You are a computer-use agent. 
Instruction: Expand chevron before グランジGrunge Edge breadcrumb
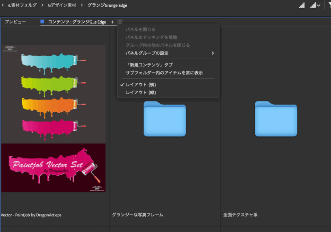tap(82, 5)
